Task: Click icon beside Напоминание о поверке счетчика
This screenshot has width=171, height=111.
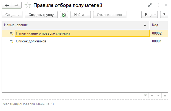Action: click(11, 33)
